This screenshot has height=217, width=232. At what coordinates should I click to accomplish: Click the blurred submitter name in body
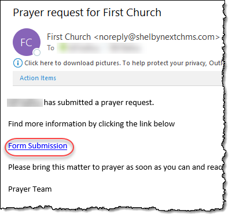point(25,103)
